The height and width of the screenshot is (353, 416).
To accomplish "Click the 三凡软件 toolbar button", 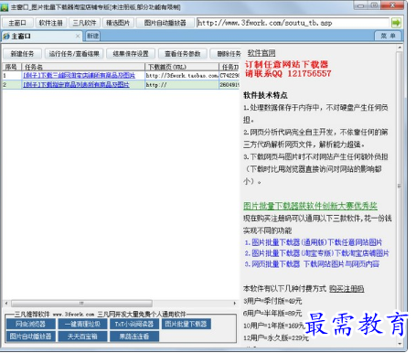I will (84, 23).
